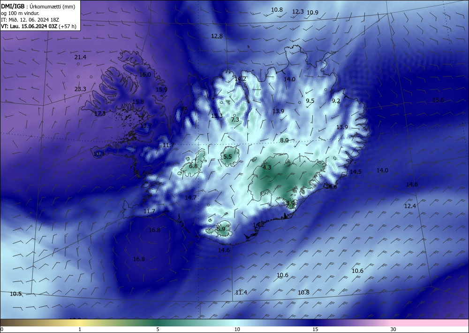Click the 15.9 map value
Screen dimensions: 469x333
point(161,89)
